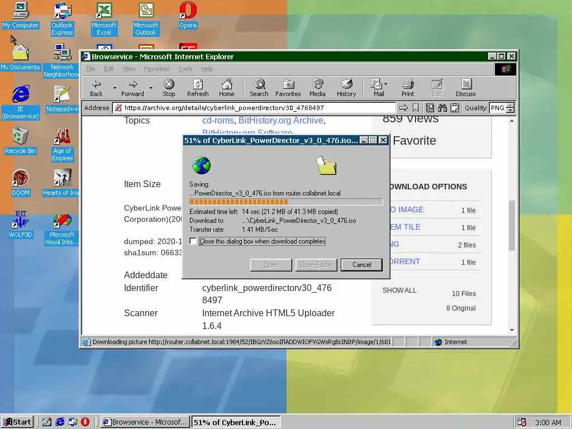Image resolution: width=572 pixels, height=429 pixels.
Task: Open the Favorites menu
Action: click(x=156, y=69)
